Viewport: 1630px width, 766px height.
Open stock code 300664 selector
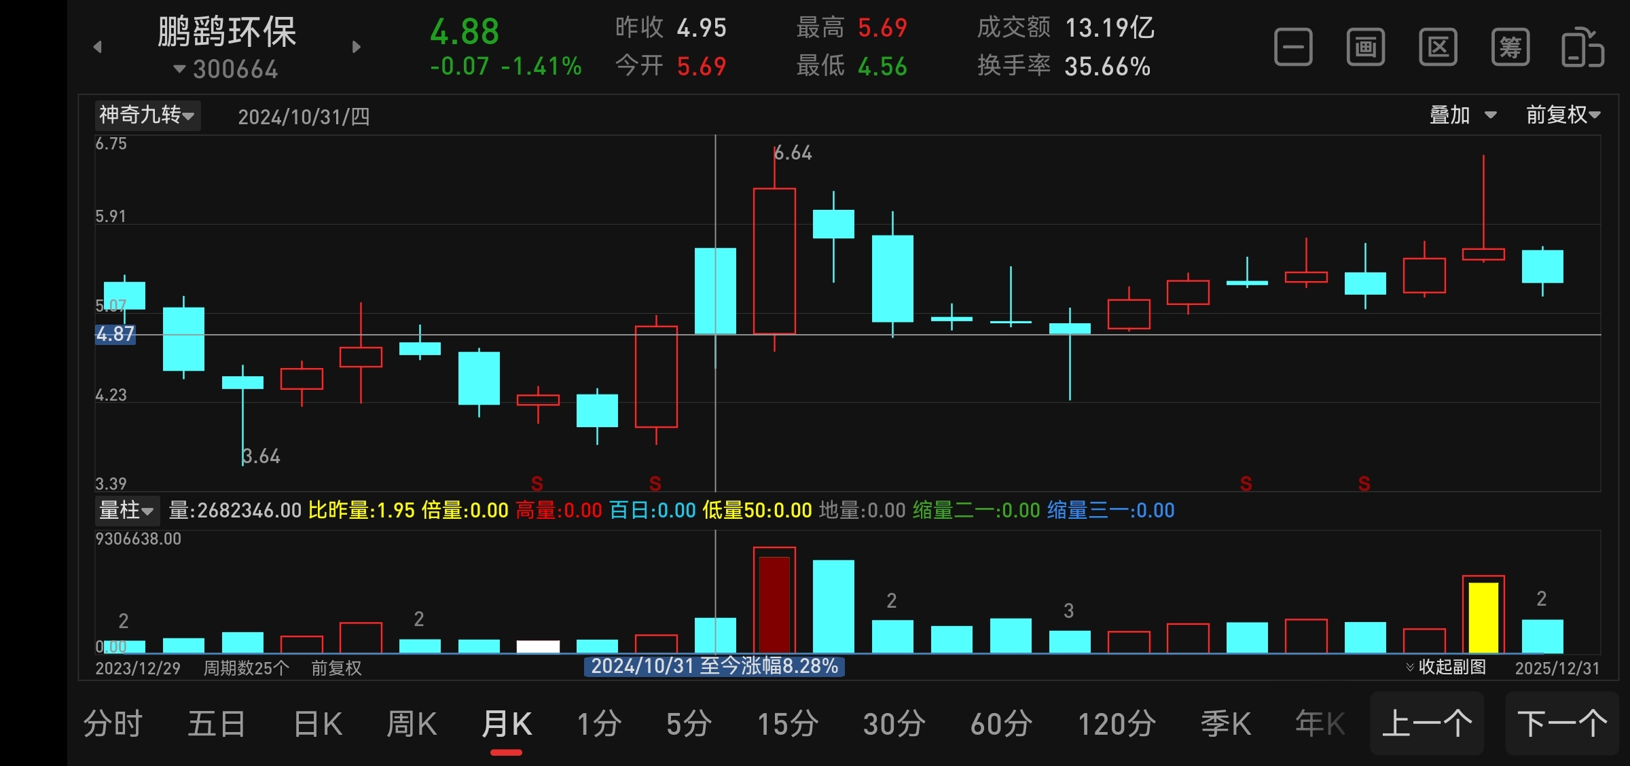coord(226,69)
